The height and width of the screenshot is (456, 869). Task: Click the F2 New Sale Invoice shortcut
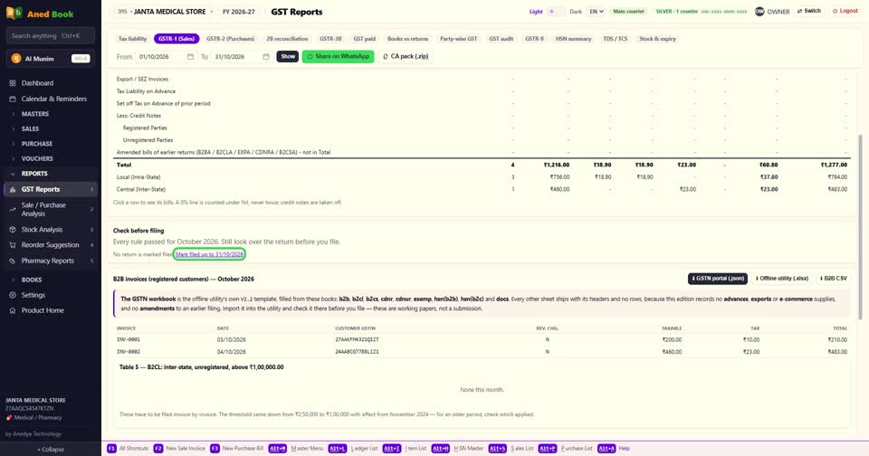(x=179, y=449)
